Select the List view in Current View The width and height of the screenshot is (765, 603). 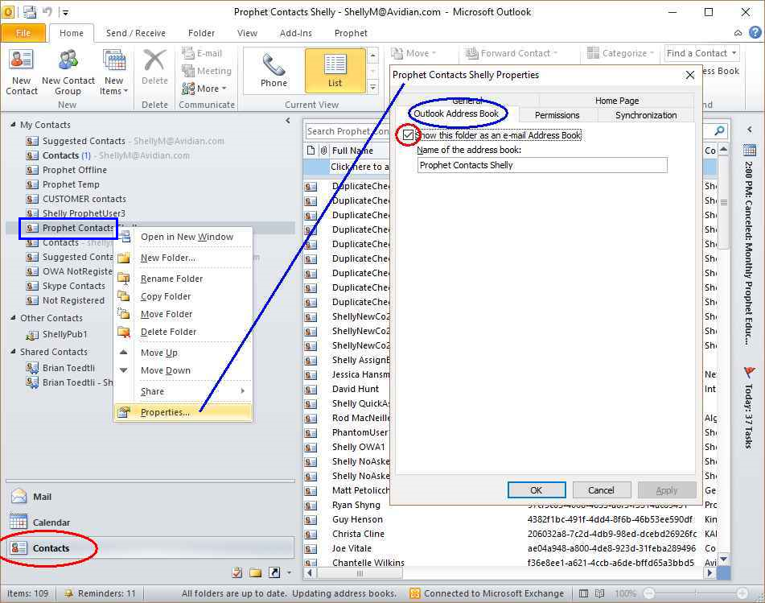coord(335,70)
